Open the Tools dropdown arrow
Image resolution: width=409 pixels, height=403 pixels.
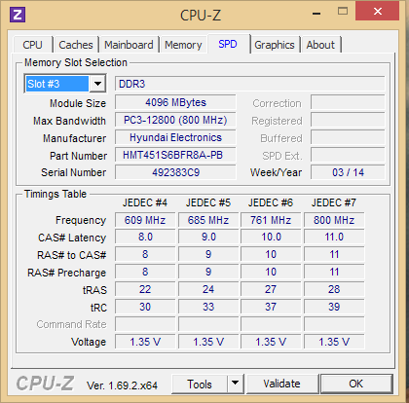[236, 384]
